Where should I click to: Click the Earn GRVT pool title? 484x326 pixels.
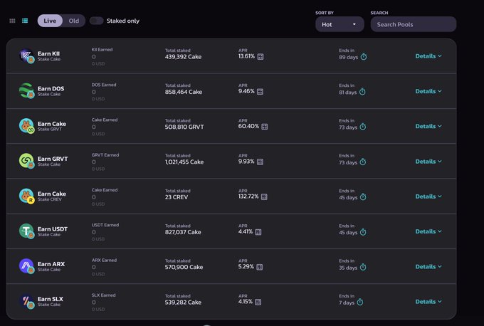(x=53, y=159)
